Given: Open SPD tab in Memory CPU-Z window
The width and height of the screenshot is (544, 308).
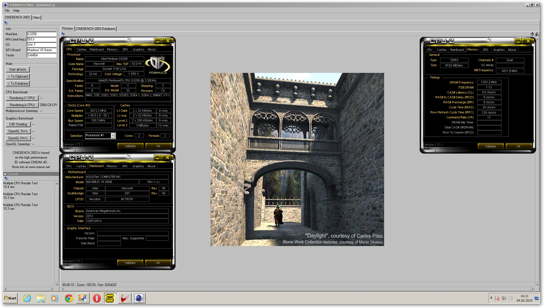Looking at the screenshot, I should click(x=485, y=50).
